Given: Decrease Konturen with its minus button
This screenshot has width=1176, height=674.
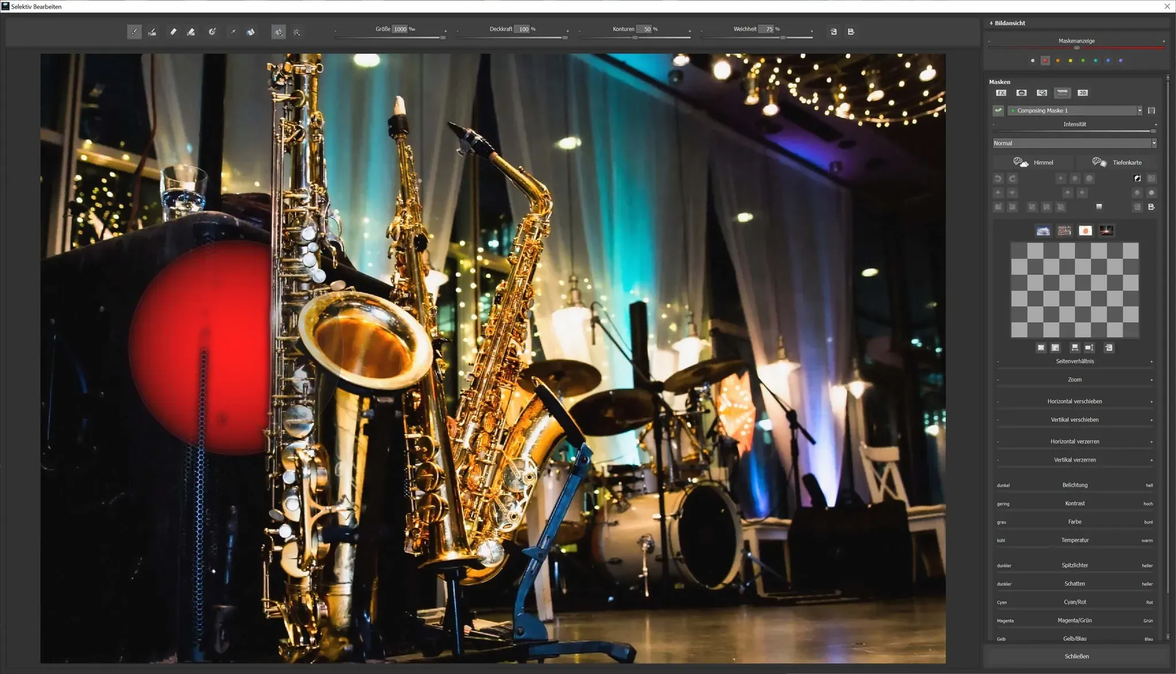Looking at the screenshot, I should click(579, 32).
